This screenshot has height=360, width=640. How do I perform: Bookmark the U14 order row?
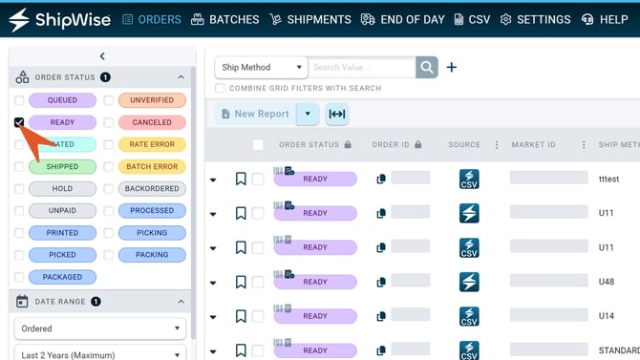tap(241, 316)
